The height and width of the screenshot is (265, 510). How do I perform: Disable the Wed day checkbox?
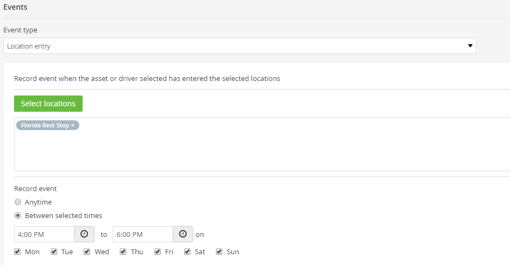87,252
